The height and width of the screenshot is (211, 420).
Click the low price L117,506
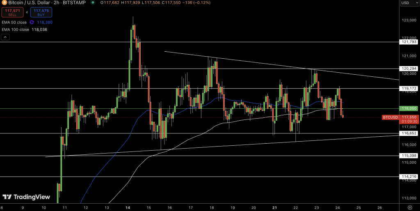[152, 2]
